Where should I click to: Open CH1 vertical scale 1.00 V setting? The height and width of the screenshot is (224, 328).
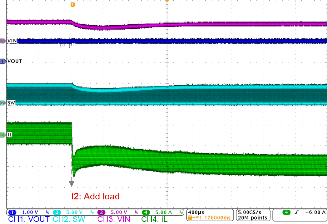click(x=30, y=212)
